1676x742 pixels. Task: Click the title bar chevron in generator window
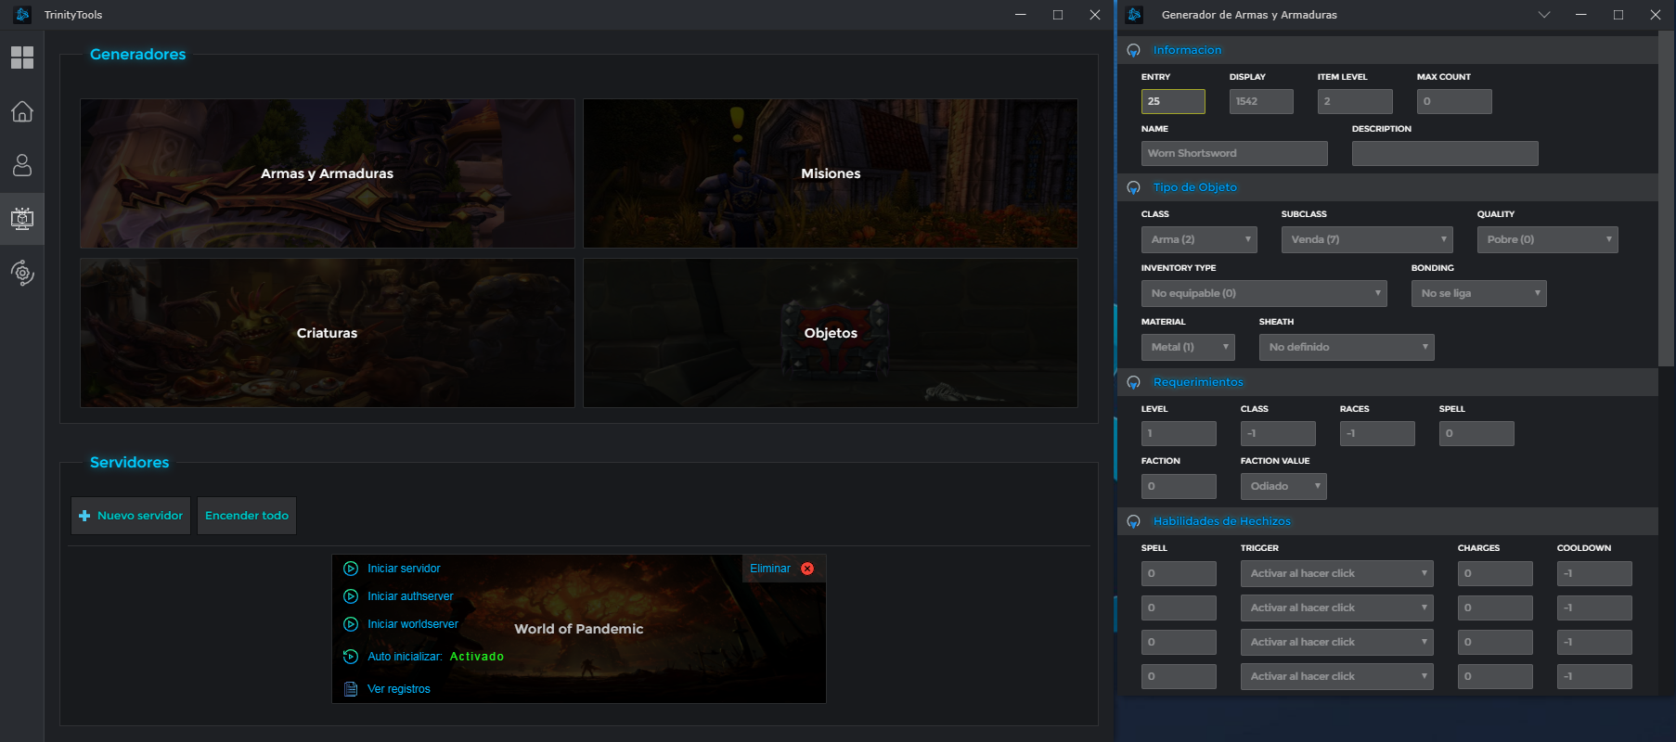pos(1544,15)
